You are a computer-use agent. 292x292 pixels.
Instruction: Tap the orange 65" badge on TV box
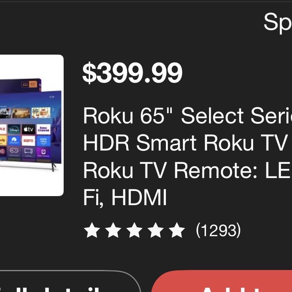click(x=33, y=84)
